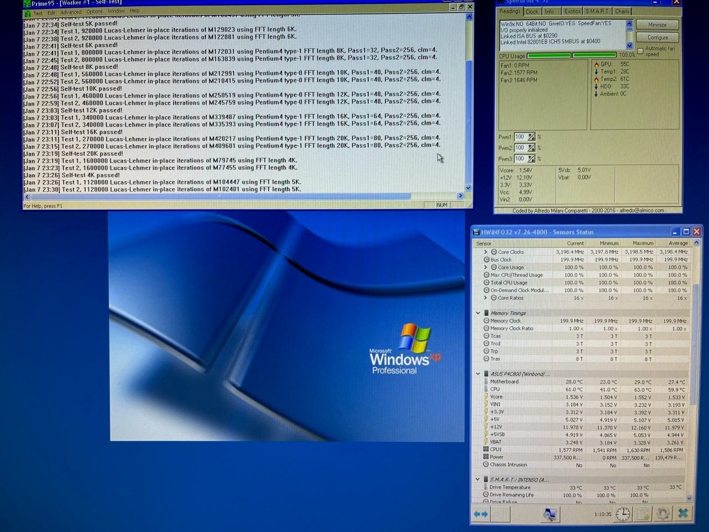Click the HWiNFO close sensors X icon
Screen dimensions: 709x532
[x=683, y=514]
